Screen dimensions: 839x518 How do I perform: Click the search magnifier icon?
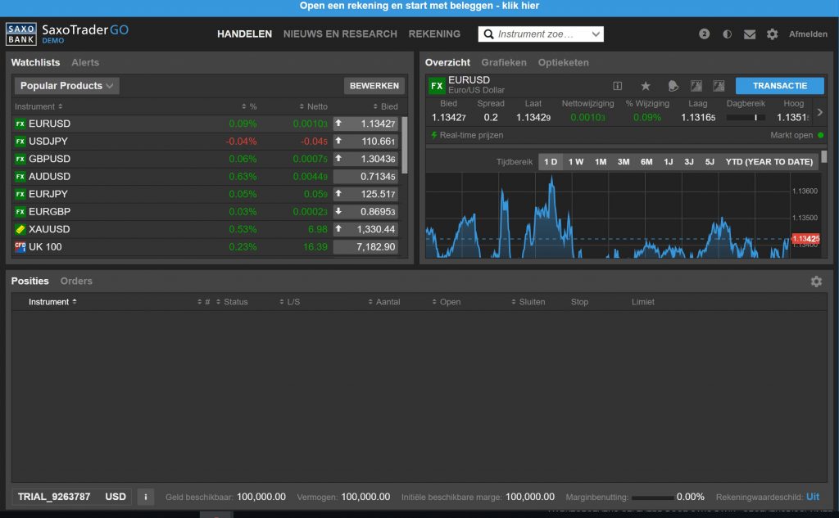click(x=488, y=34)
